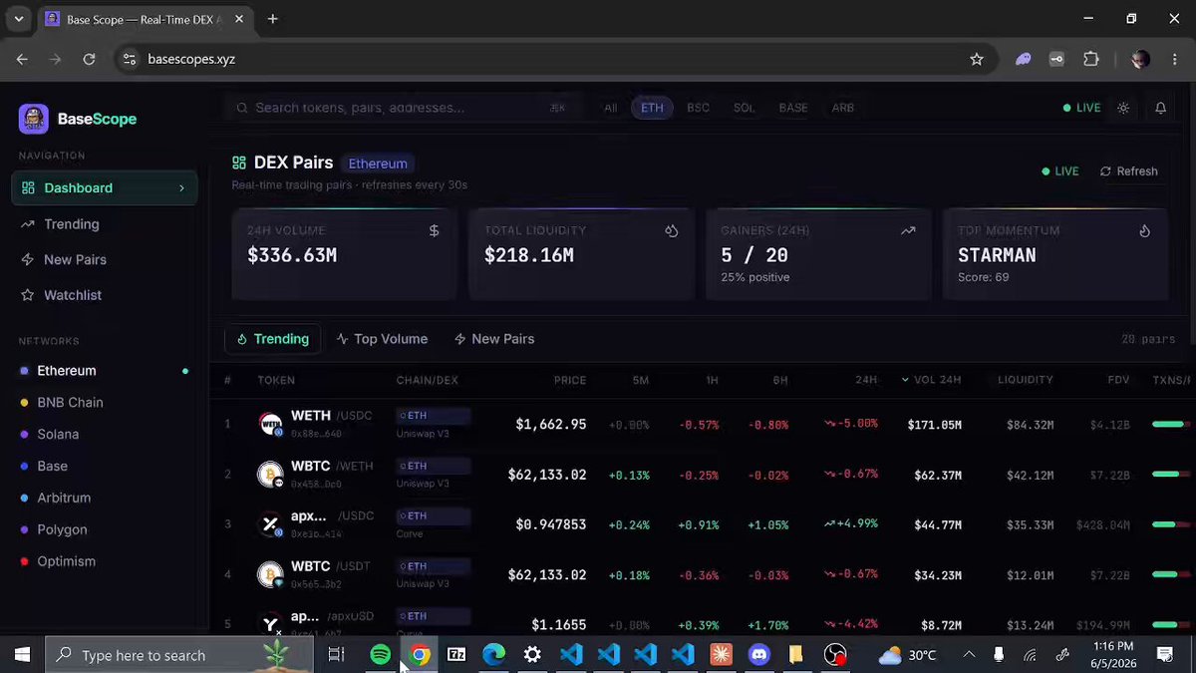The image size is (1196, 673).
Task: Click the apx.../USDC token icon
Action: [x=270, y=524]
